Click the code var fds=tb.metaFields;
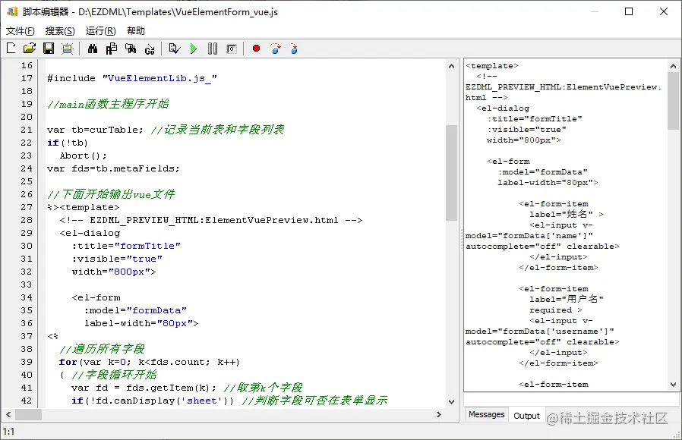The width and height of the screenshot is (682, 440). point(113,168)
